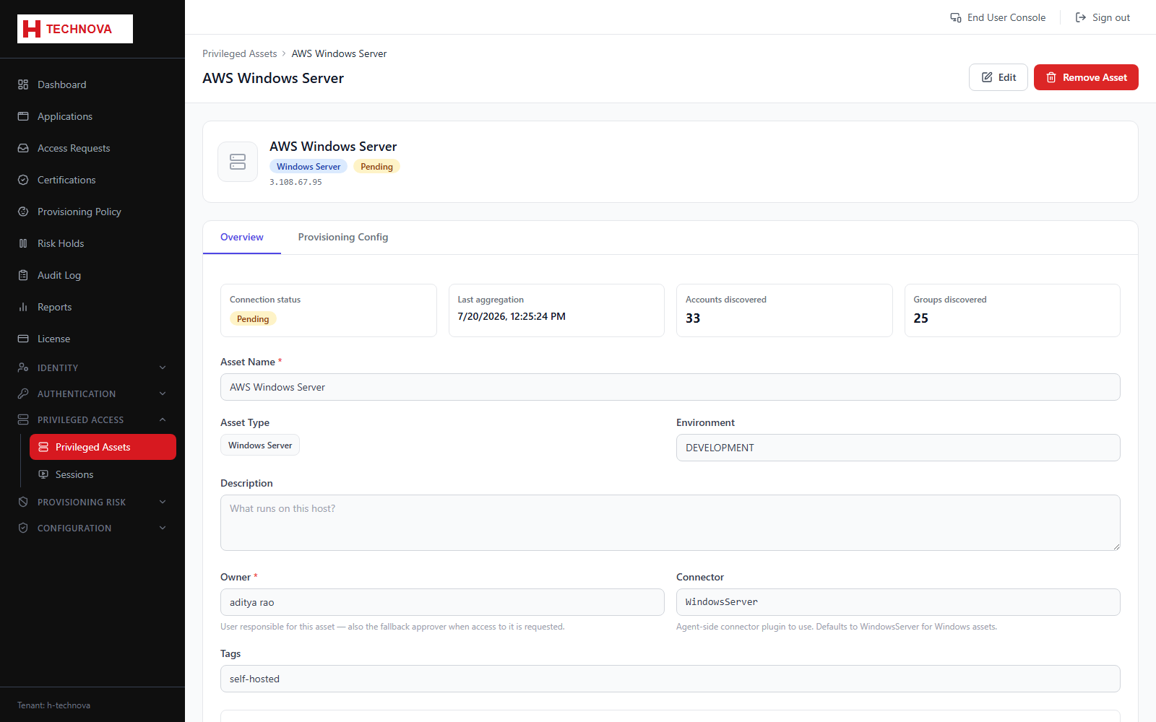This screenshot has height=722, width=1156.
Task: Click the Groups discovered value 25
Action: click(x=920, y=318)
